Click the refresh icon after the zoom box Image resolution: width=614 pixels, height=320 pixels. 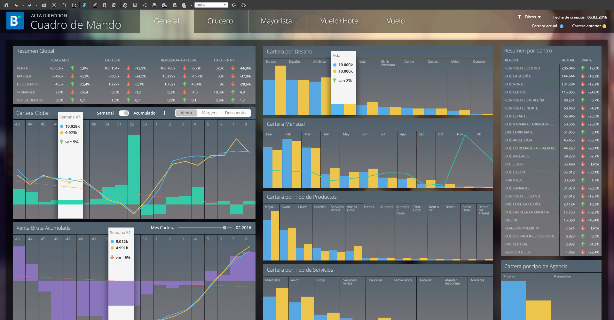[234, 5]
